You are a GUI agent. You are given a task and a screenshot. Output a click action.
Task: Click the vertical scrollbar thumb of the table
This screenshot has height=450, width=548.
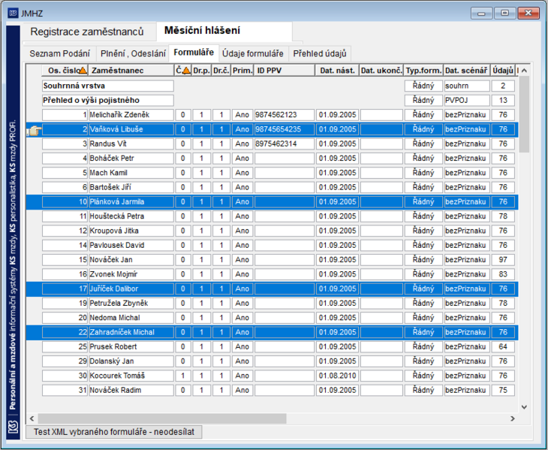tap(524, 114)
